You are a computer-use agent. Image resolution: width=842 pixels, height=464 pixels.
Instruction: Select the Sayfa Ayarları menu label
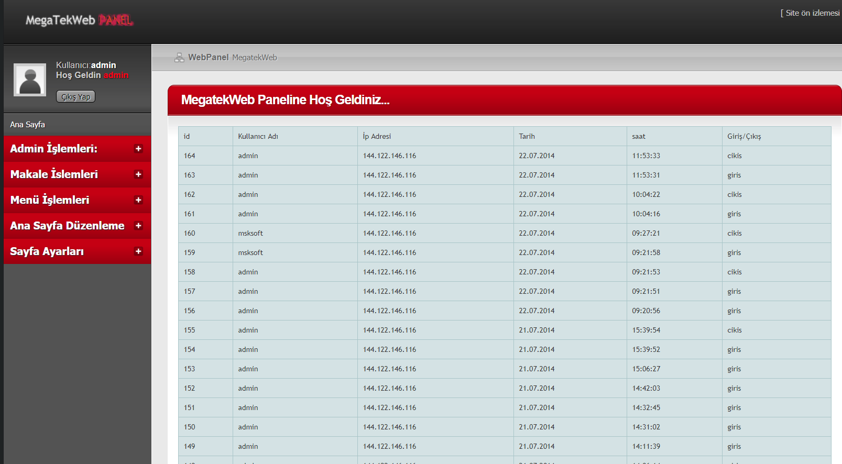pyautogui.click(x=47, y=251)
